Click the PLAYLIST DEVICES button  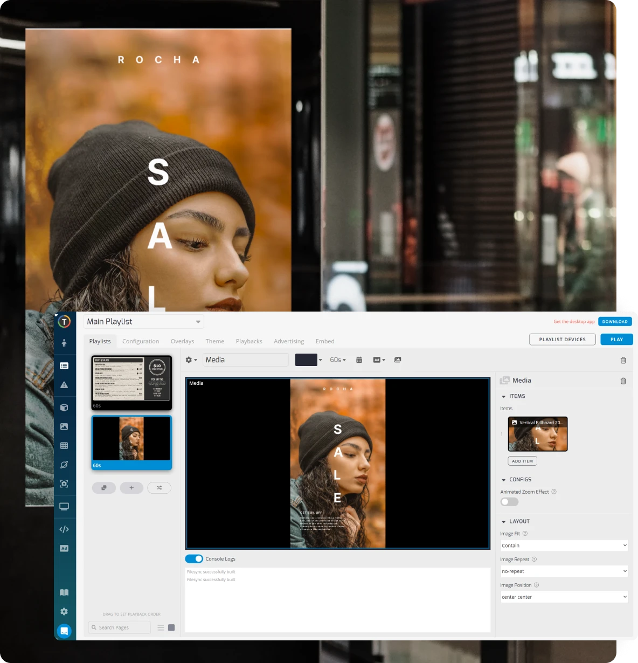pyautogui.click(x=562, y=340)
